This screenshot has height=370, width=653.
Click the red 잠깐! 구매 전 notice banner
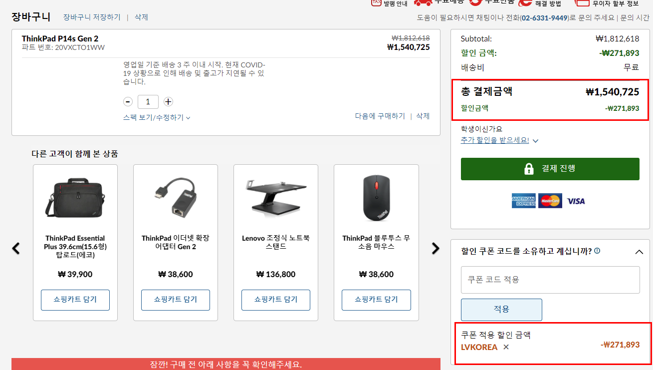226,364
